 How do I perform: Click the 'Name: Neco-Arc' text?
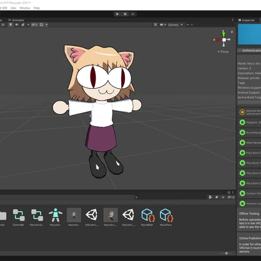click(x=249, y=64)
